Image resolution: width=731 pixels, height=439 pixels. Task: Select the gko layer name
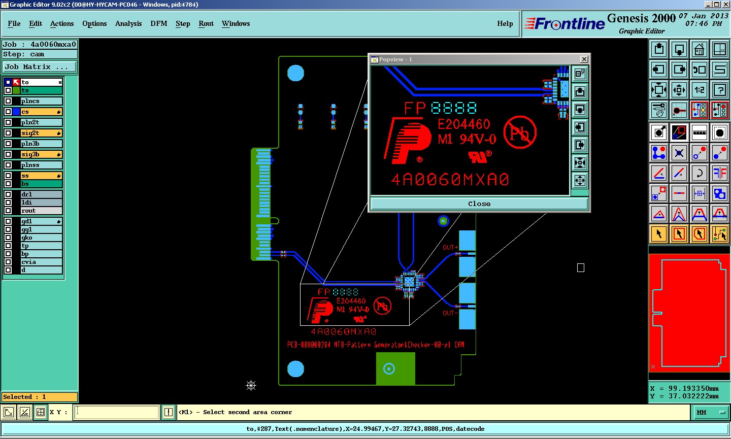click(x=41, y=238)
